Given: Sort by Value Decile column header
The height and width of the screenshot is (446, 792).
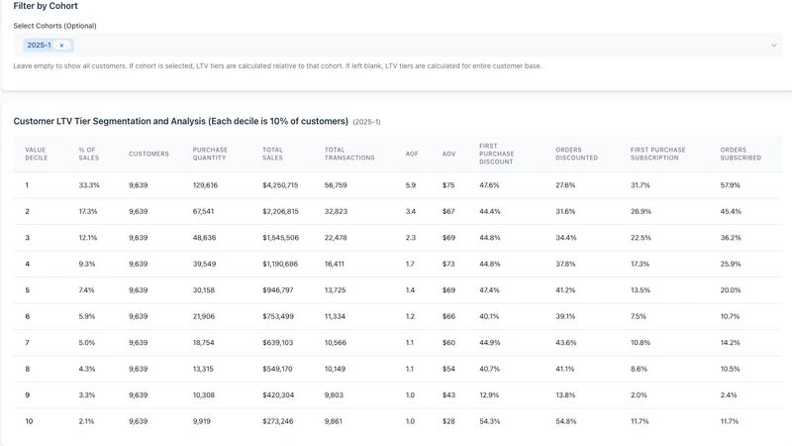Looking at the screenshot, I should (37, 154).
